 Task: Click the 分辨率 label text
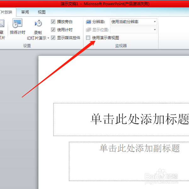click(99, 22)
